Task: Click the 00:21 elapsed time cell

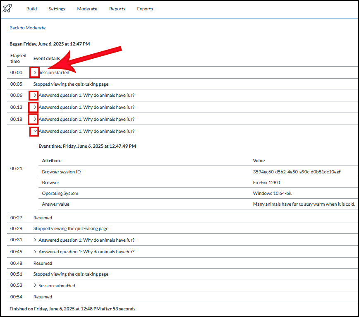Action: (x=16, y=168)
